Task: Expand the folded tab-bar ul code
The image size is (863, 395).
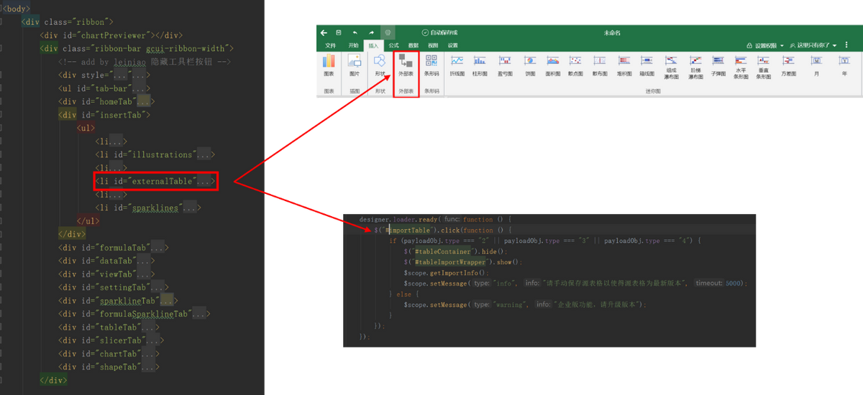Action: (139, 88)
